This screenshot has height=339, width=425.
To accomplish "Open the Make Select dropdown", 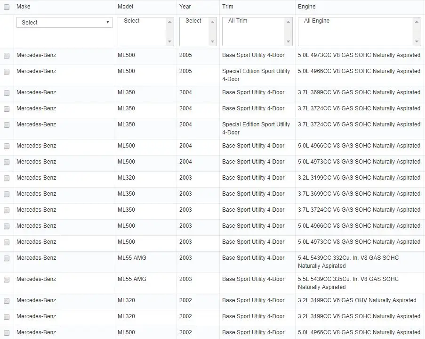I will point(64,23).
